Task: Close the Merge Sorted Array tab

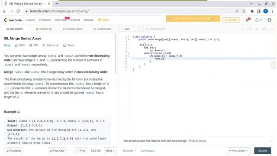Action: tap(49, 3)
